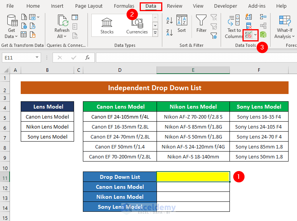
Task: Switch to the Insert tab
Action: (x=57, y=6)
